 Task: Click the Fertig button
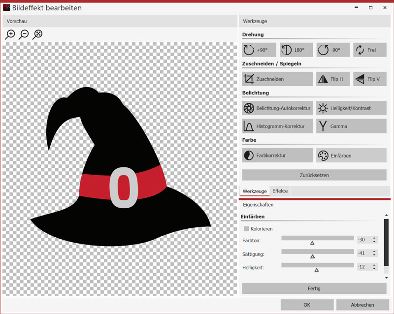pos(314,288)
